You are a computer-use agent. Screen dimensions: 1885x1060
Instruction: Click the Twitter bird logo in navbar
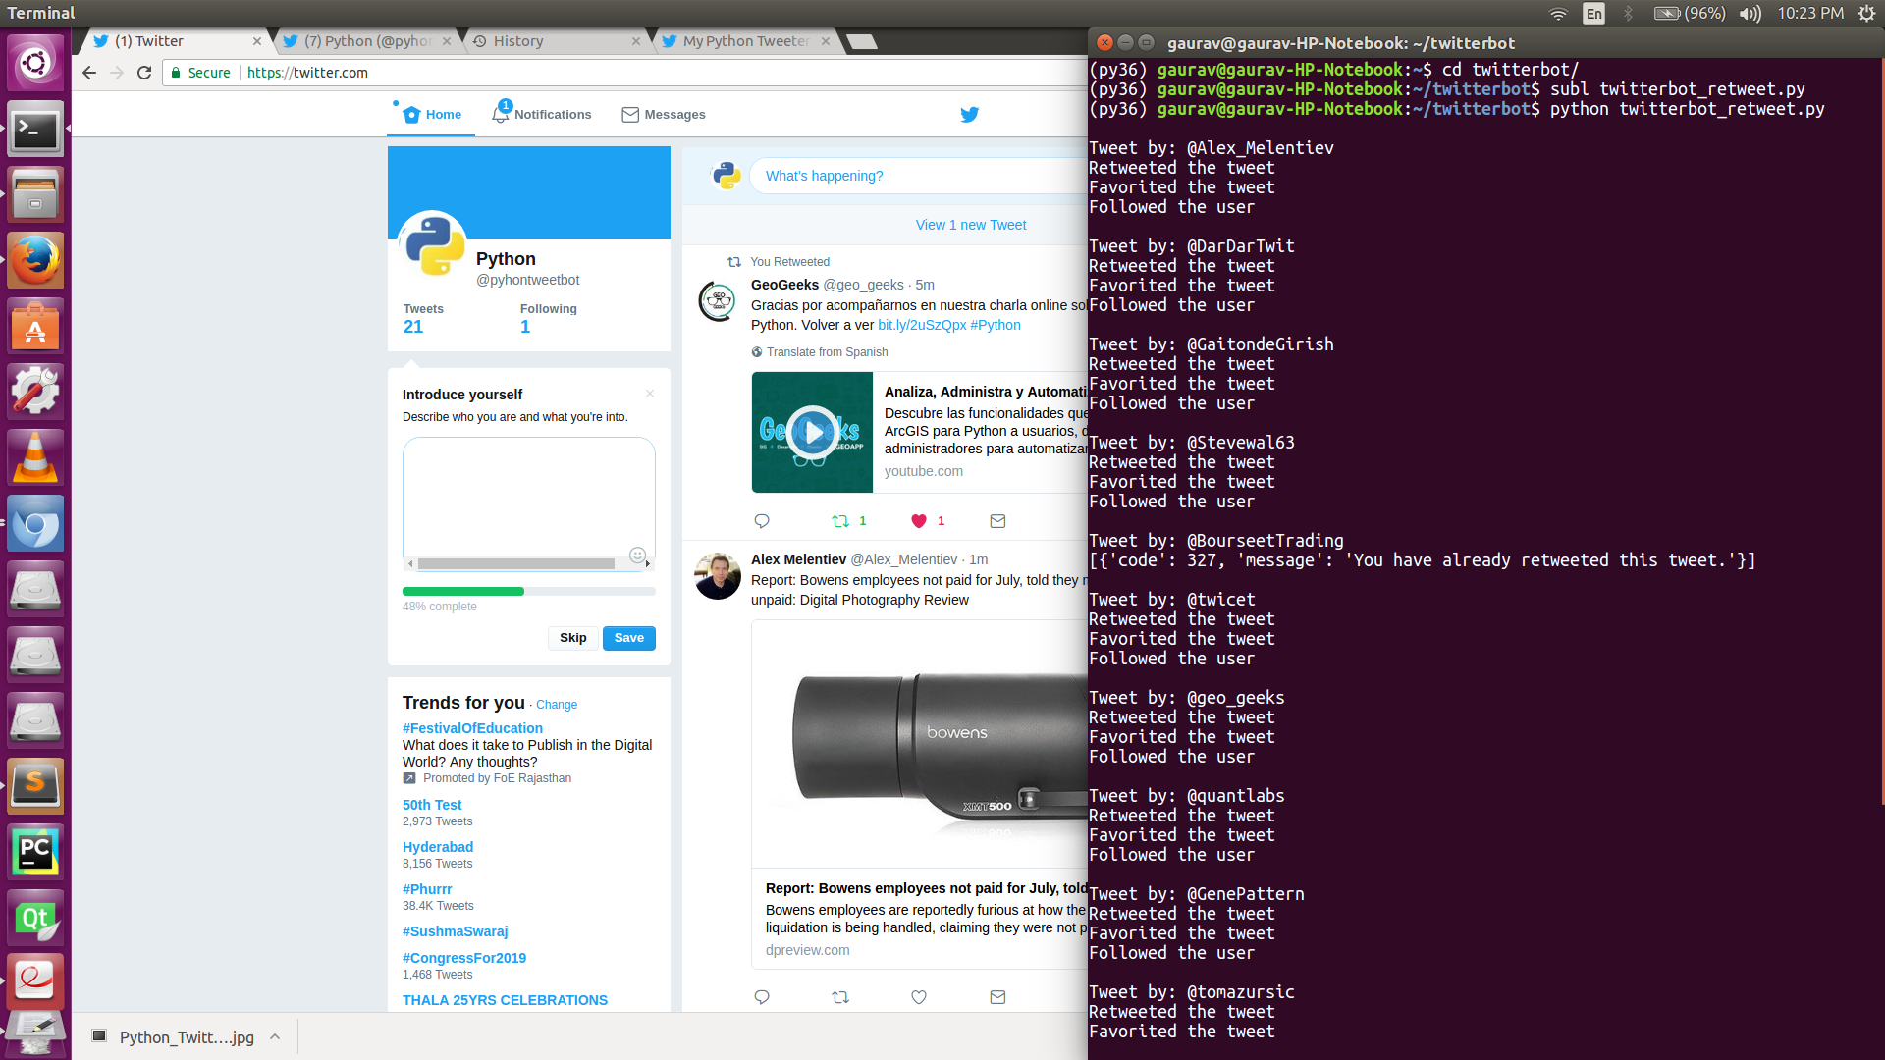pyautogui.click(x=969, y=115)
